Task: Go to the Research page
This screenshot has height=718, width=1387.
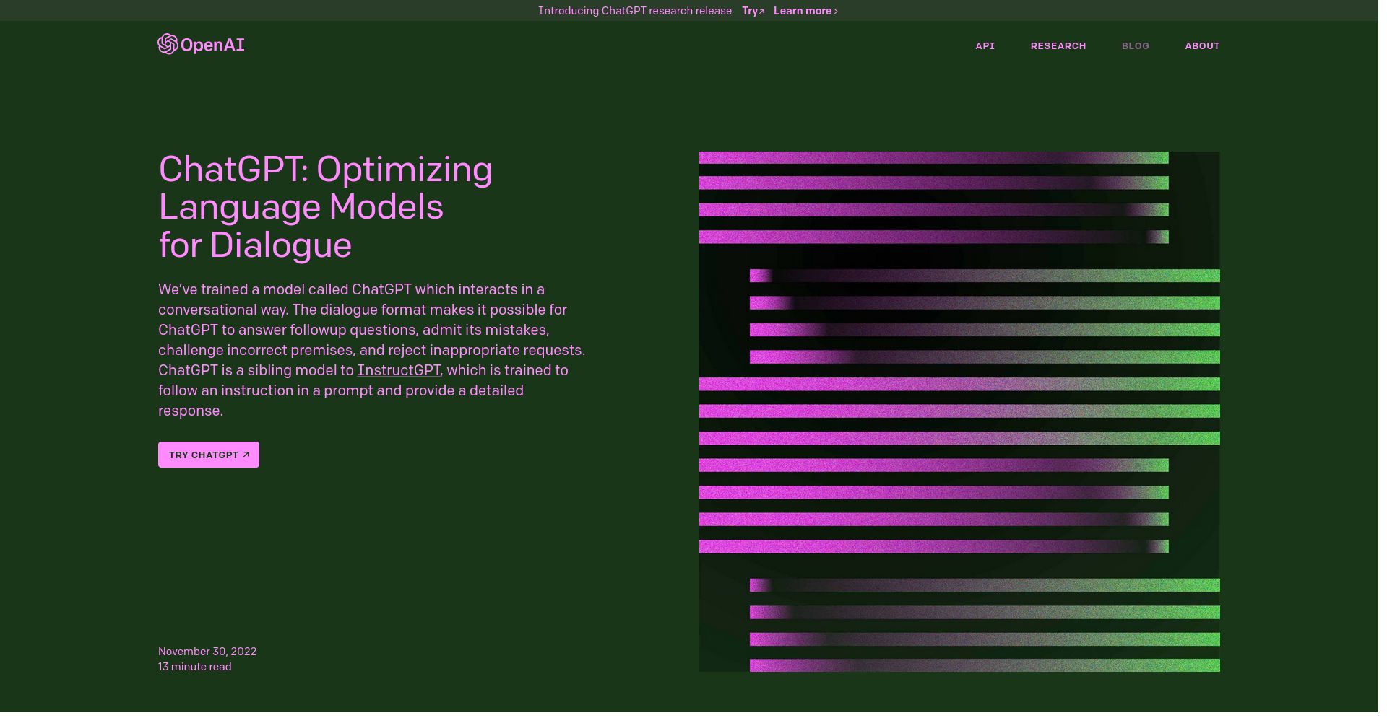Action: click(x=1058, y=46)
